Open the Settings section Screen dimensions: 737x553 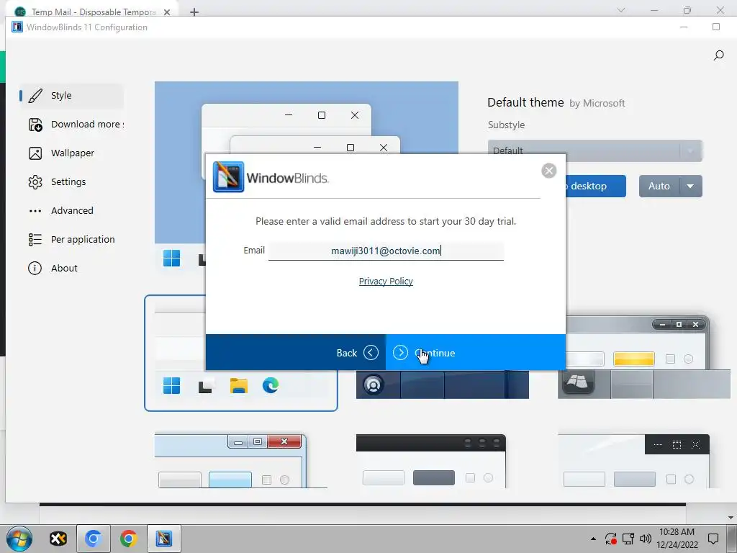point(71,181)
